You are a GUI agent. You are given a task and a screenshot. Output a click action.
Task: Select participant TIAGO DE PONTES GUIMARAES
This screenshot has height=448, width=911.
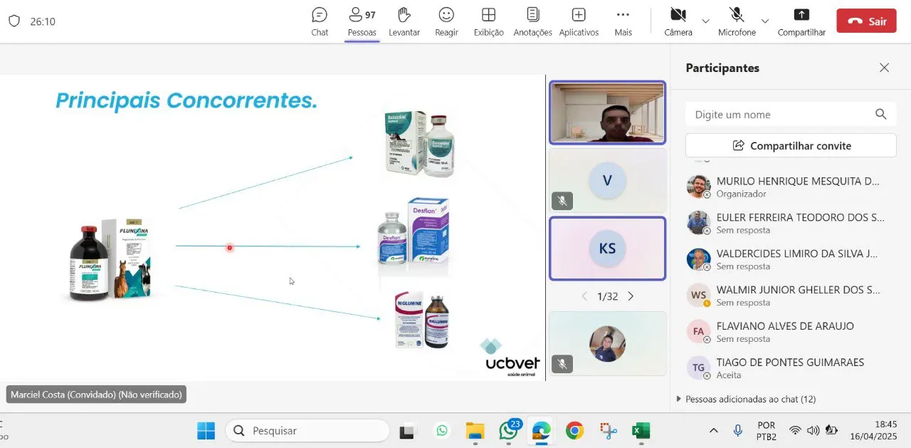coord(791,368)
